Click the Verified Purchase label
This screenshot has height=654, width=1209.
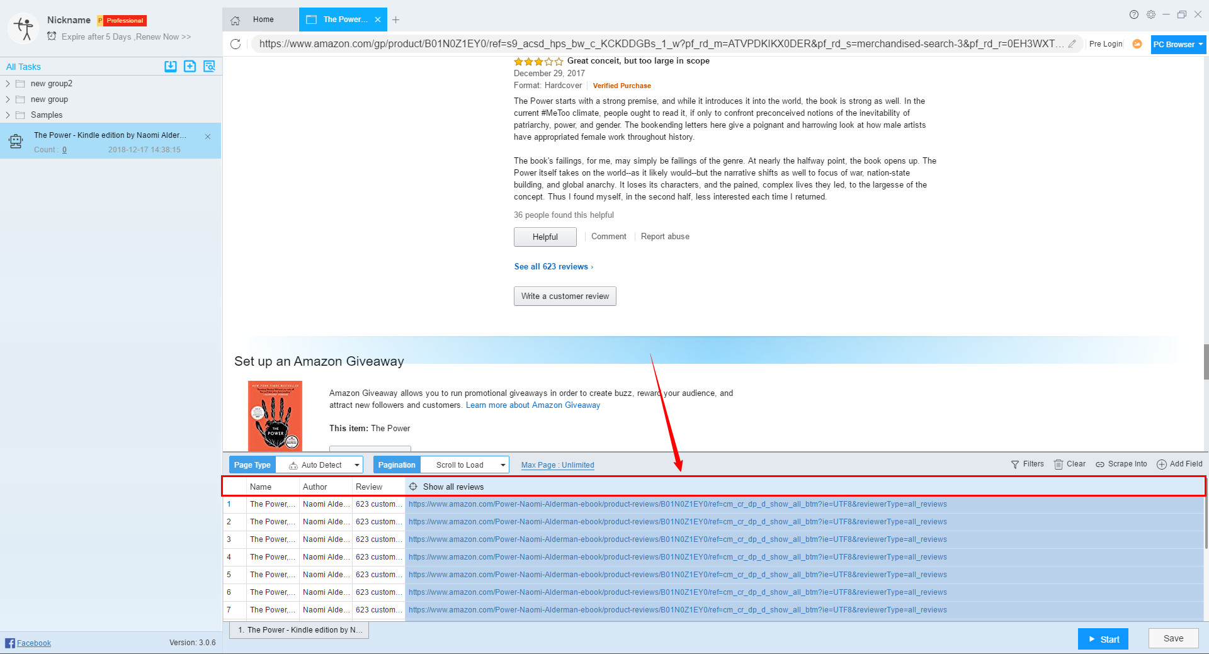(x=622, y=86)
